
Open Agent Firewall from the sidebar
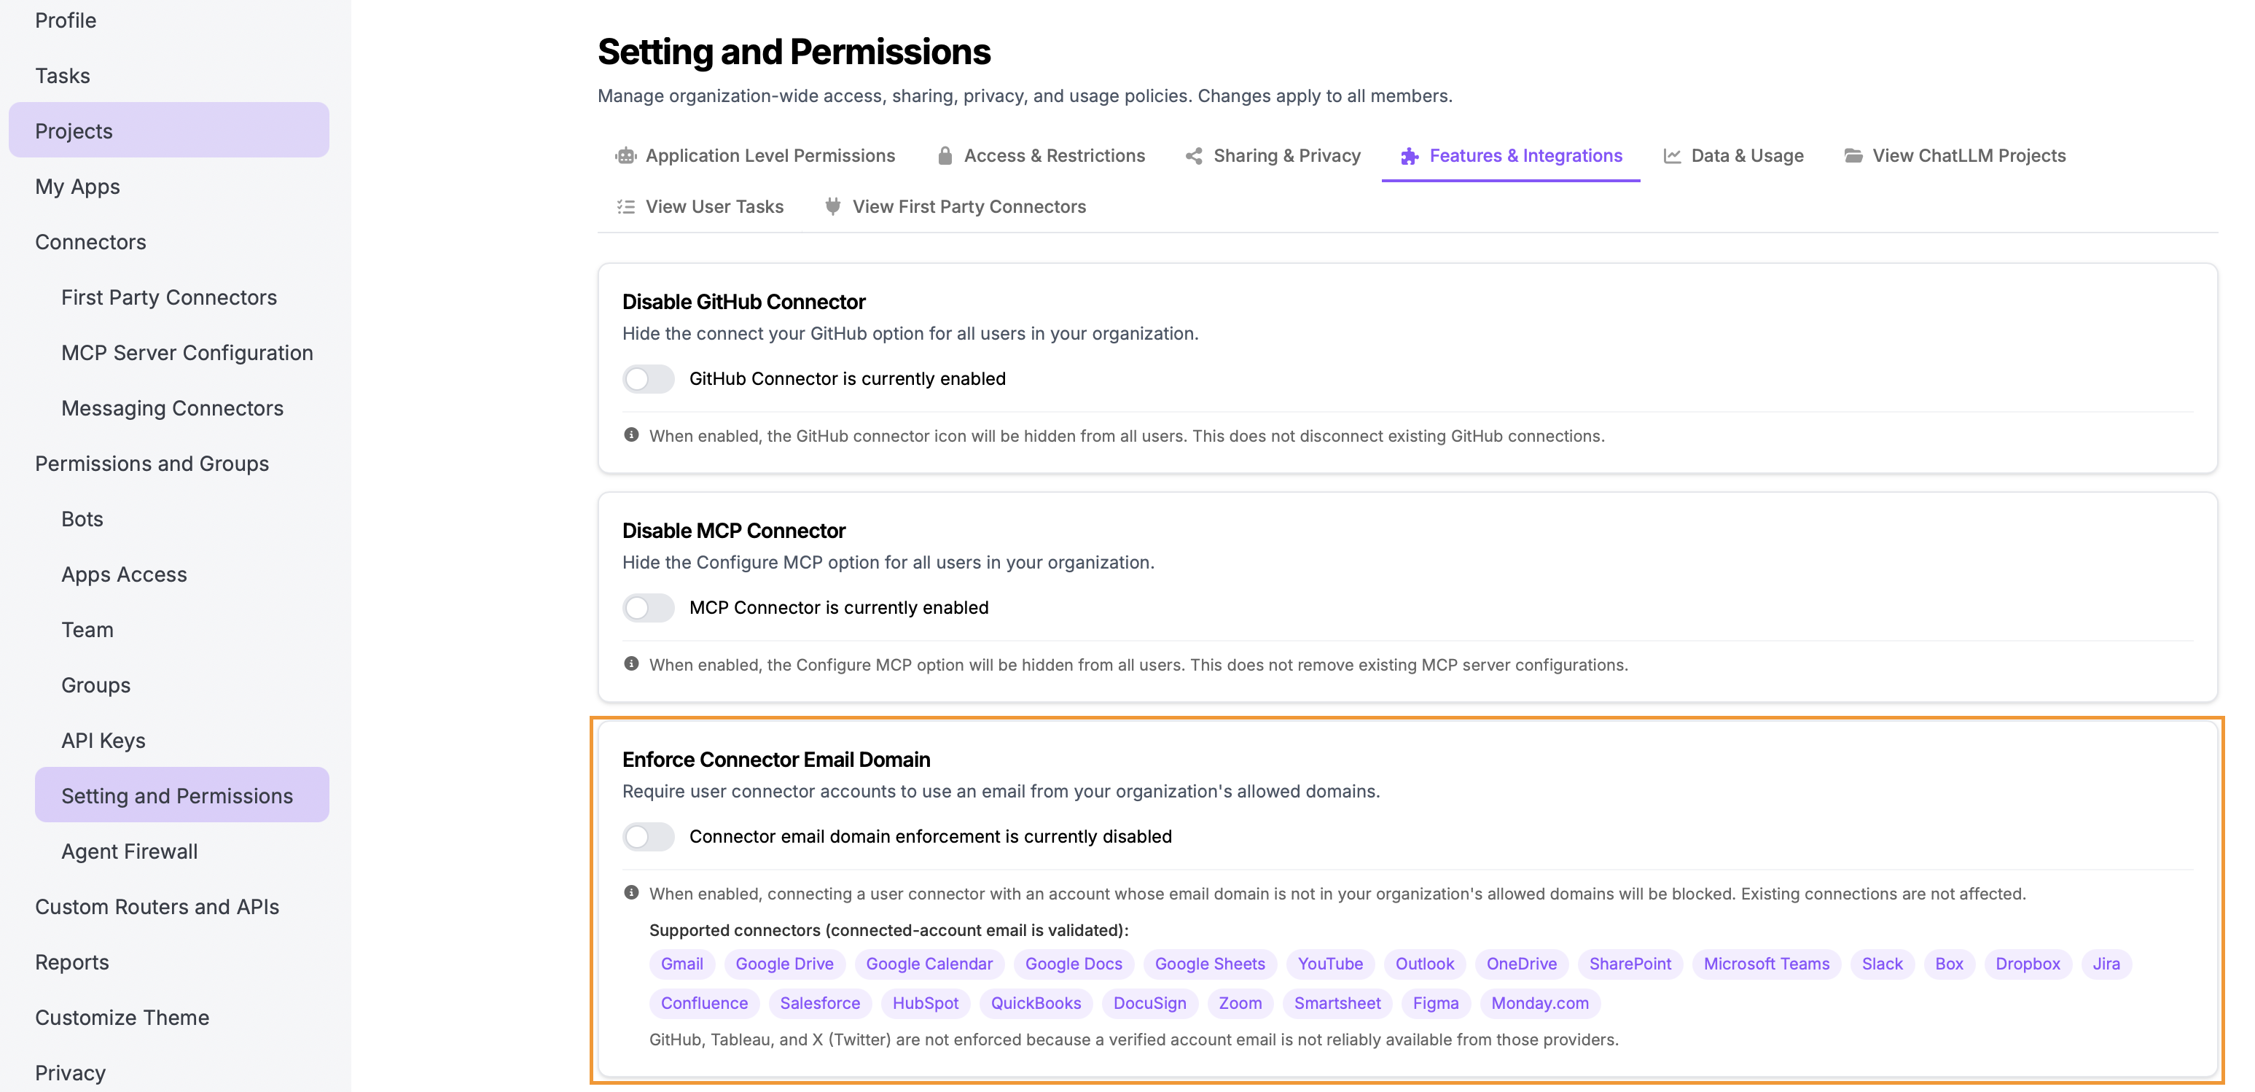pos(129,851)
